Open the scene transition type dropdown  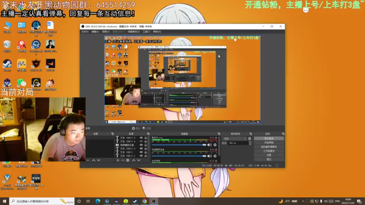click(235, 138)
